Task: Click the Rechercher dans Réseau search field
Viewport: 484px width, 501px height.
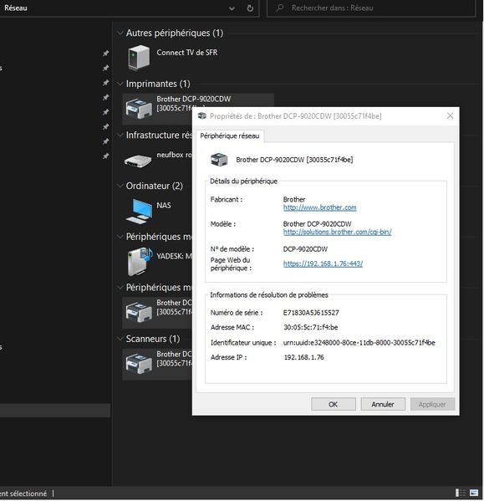Action: click(371, 8)
